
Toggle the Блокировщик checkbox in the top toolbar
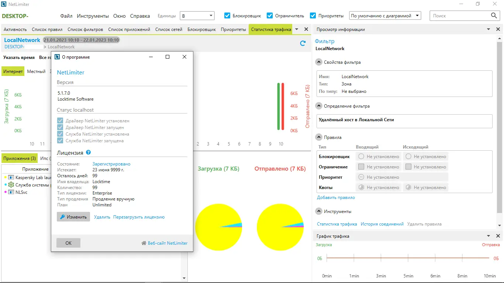[x=228, y=15]
